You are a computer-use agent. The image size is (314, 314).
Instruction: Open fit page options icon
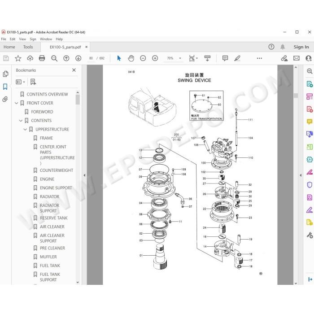[193, 58]
